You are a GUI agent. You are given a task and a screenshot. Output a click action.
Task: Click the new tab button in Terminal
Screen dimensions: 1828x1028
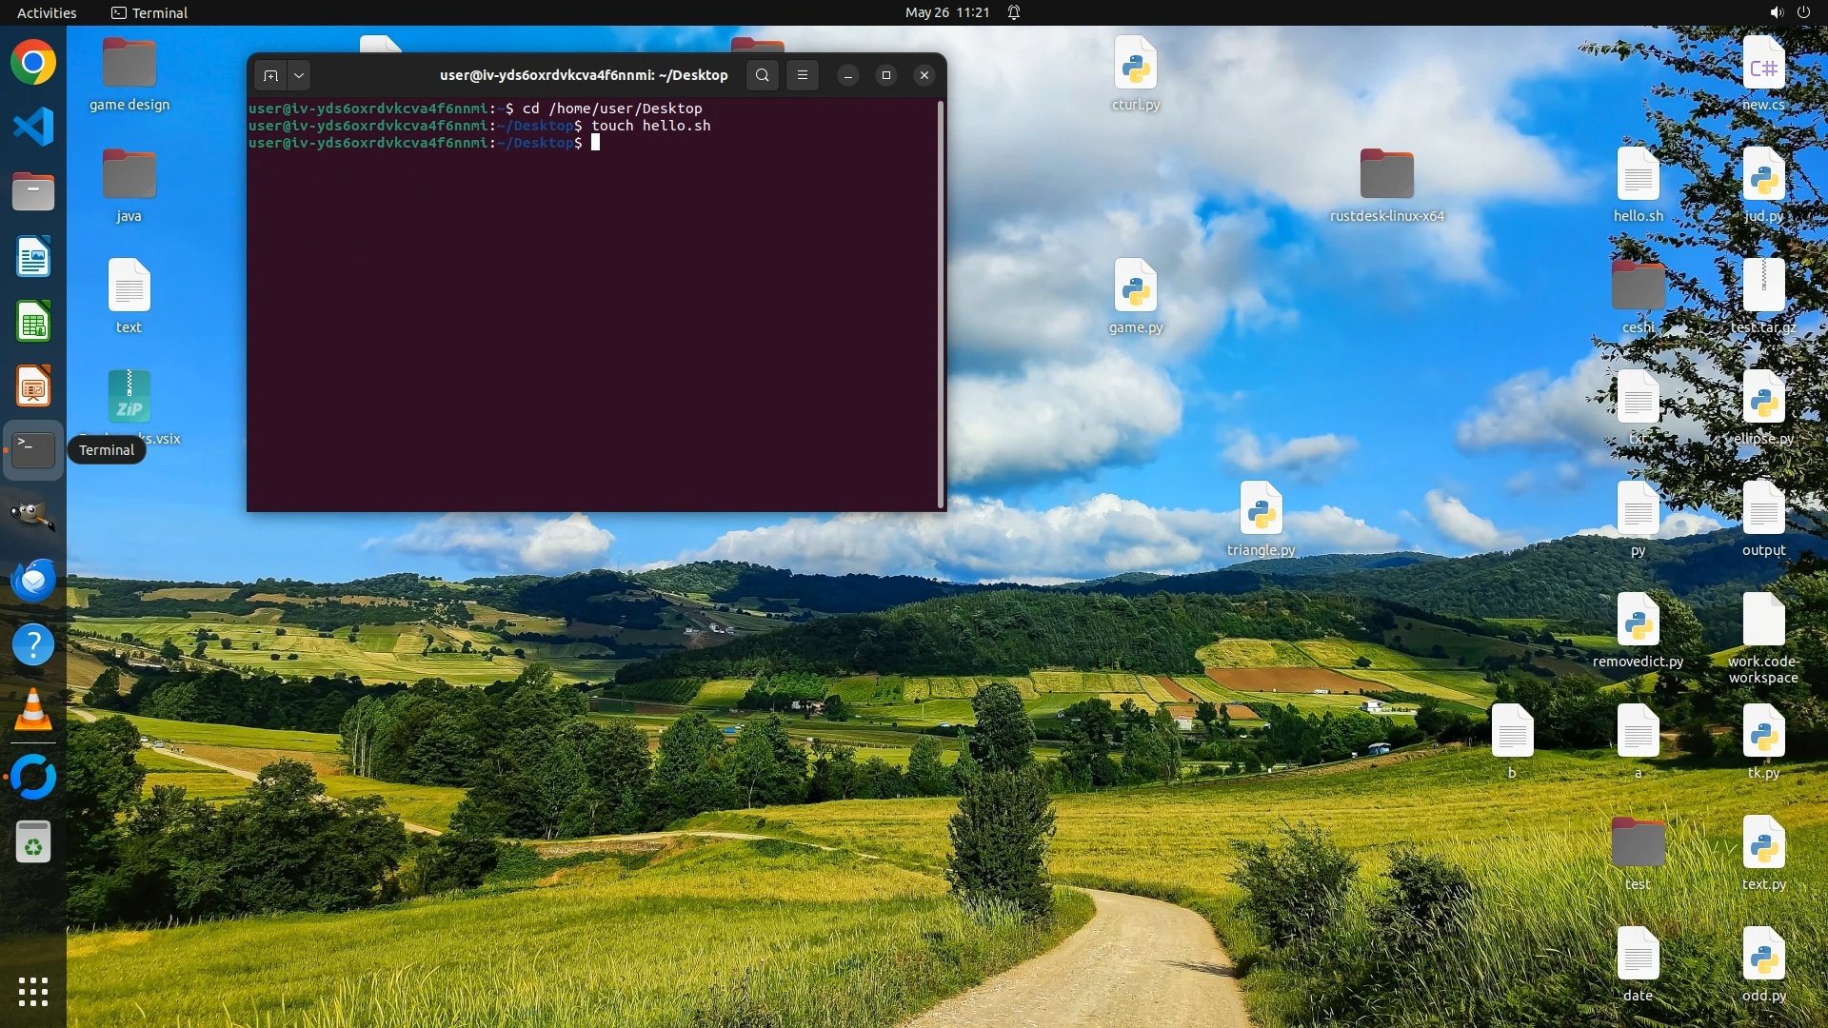click(270, 75)
